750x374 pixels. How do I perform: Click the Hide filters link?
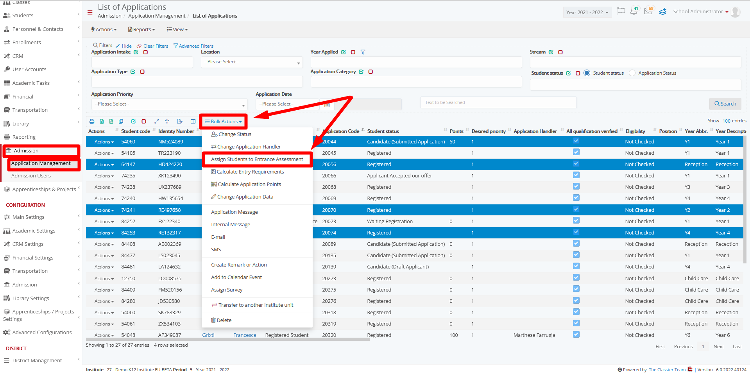(x=124, y=46)
